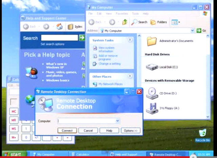Image resolution: width=217 pixels, height=158 pixels.
Task: Click the Connect button in Remote Desktop
Action: click(67, 131)
